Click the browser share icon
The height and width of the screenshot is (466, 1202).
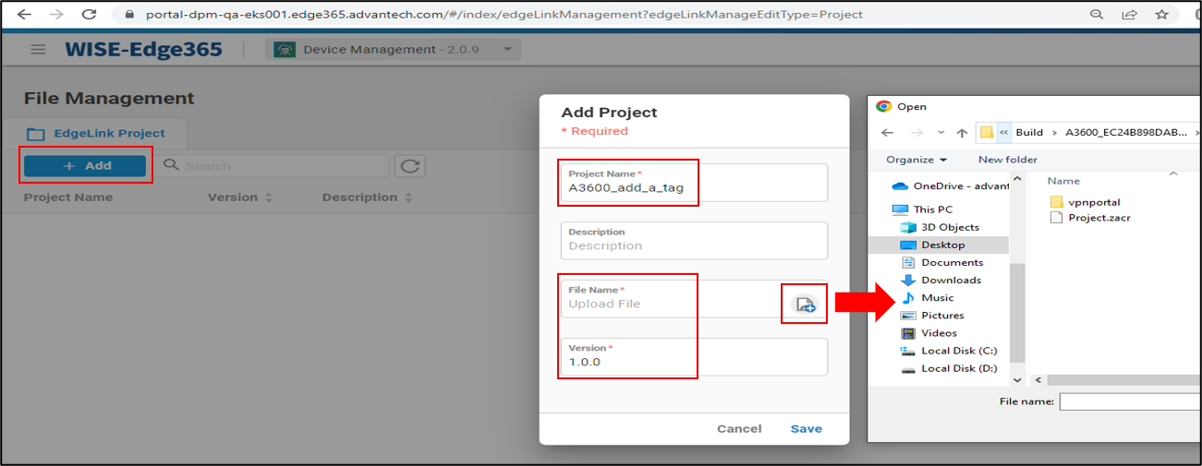tap(1129, 15)
